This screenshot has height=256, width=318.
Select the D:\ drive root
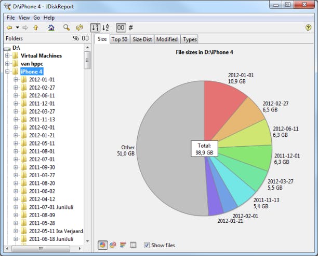(16, 48)
